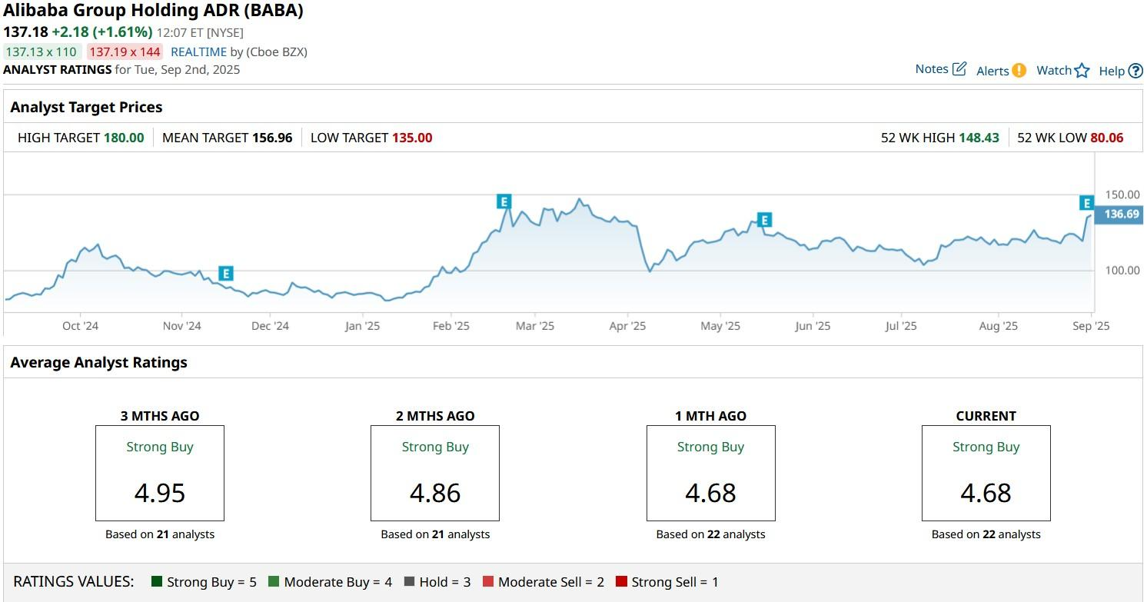
Task: Click the gray Hold legend swatch
Action: point(409,582)
